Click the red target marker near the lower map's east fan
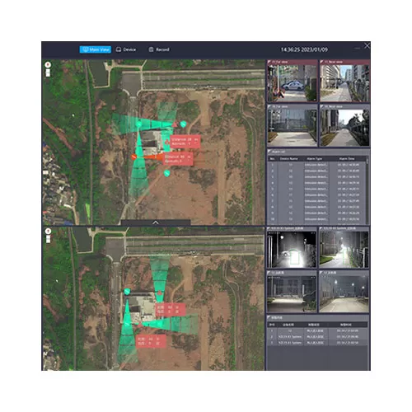412x412 pixels. 140,325
